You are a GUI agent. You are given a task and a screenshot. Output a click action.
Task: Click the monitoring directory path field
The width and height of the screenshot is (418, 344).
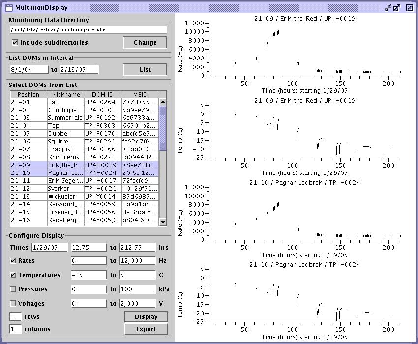[x=89, y=30]
